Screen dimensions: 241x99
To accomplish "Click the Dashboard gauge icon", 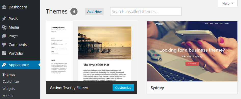I will point(4,7).
